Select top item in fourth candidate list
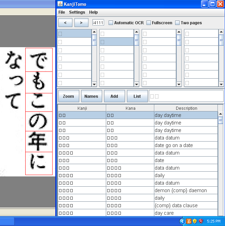 pyautogui.click(x=201, y=34)
